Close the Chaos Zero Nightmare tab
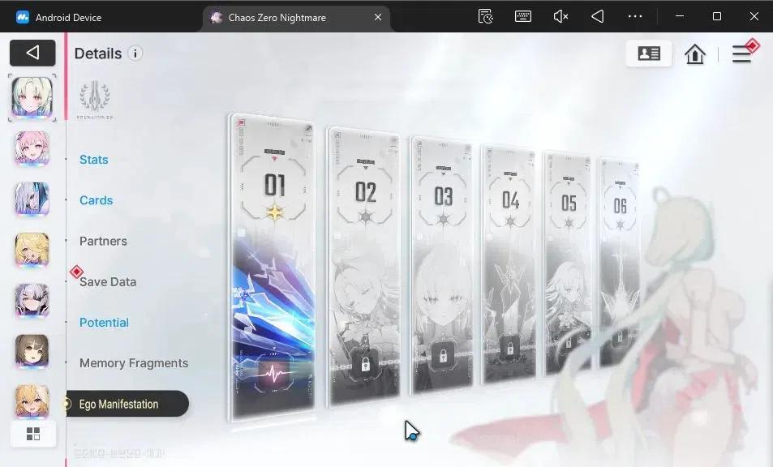The image size is (773, 467). 378,17
